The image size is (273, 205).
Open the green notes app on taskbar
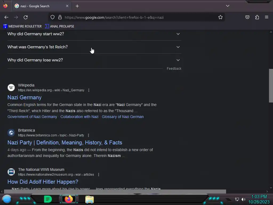pos(48,199)
